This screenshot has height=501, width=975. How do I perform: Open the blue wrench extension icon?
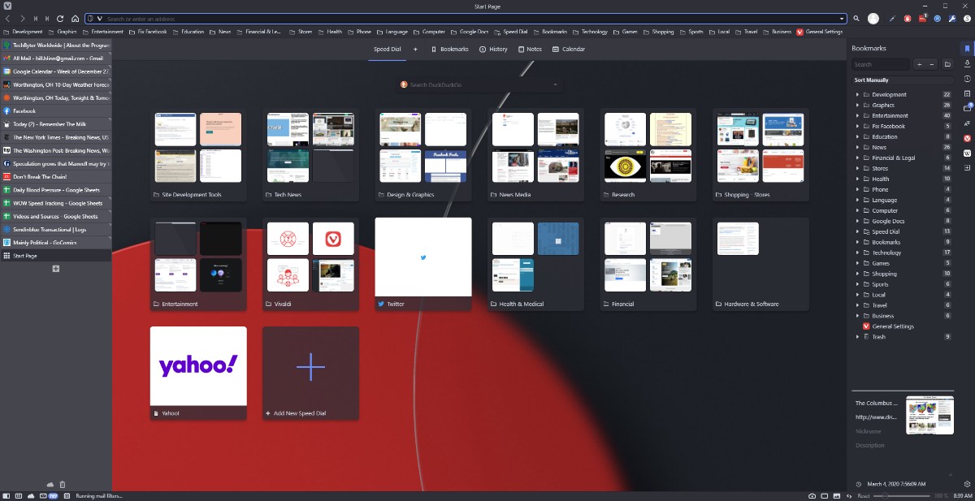coord(951,19)
